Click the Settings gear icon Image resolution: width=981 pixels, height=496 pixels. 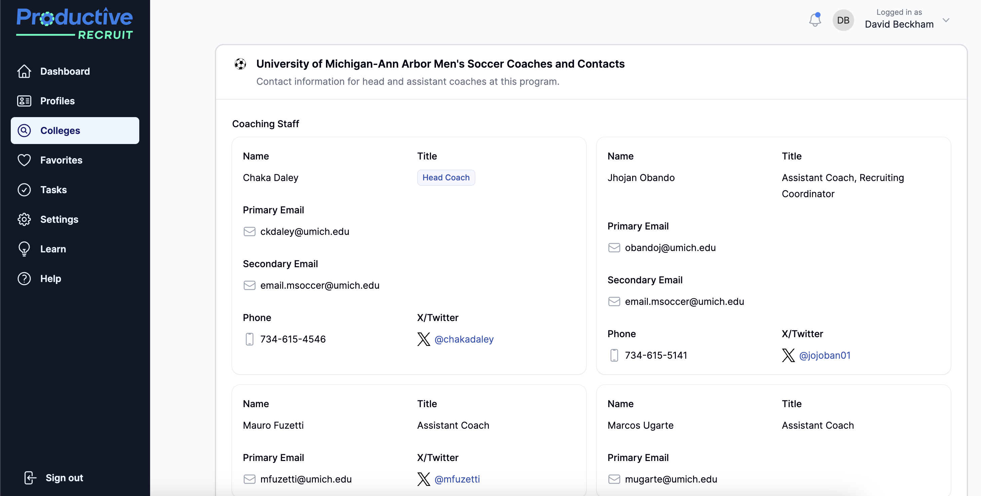pos(24,219)
